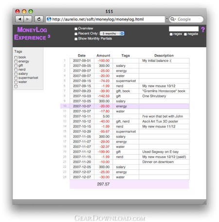Select the highlighted 2007-10-07 energy row
The image size is (219, 222).
point(125,106)
